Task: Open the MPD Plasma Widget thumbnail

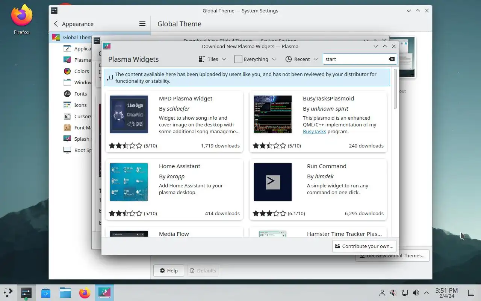Action: [129, 114]
